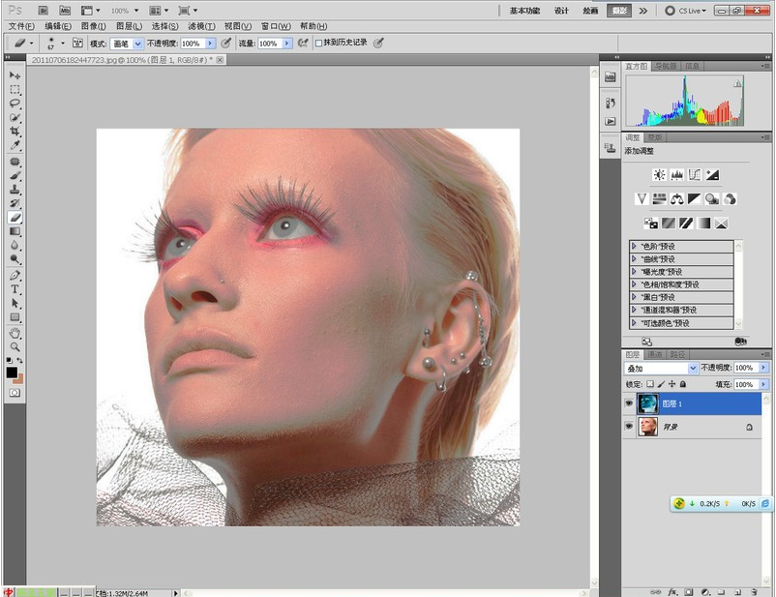The height and width of the screenshot is (597, 776).
Task: Toggle visibility of the 背景 layer
Action: coord(629,426)
